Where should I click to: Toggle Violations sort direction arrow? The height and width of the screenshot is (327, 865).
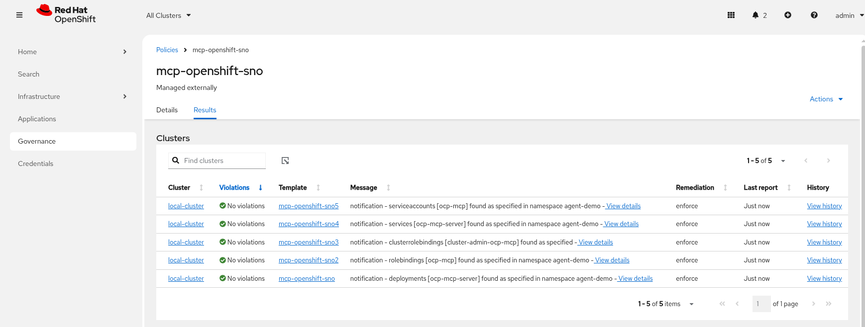tap(260, 187)
